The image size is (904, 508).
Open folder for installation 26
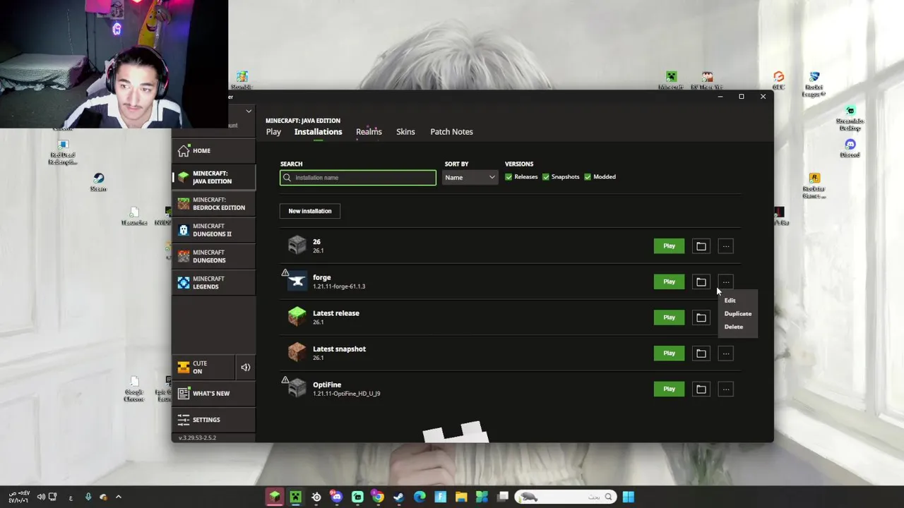[x=701, y=246]
